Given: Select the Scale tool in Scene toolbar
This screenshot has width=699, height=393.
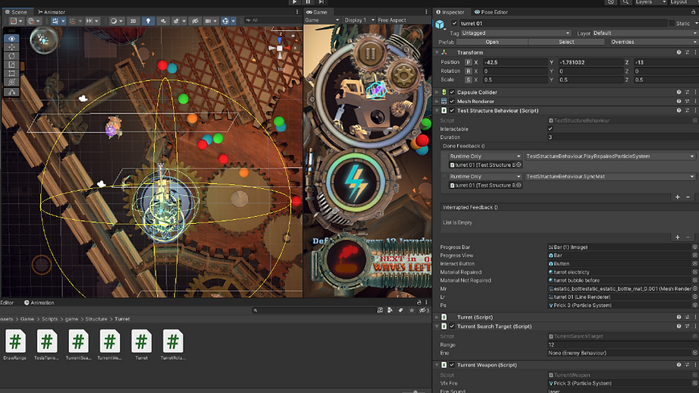Looking at the screenshot, I should 11,64.
